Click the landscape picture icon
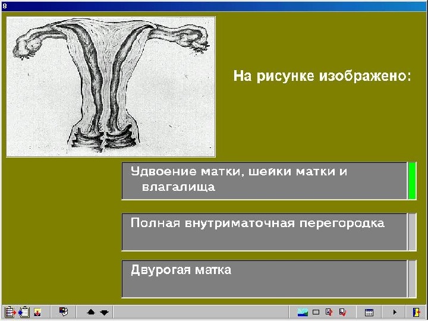The image size is (428, 321). [303, 312]
